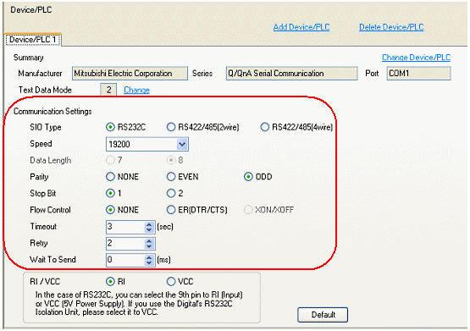
Task: Click into the Retry value field
Action: (x=126, y=244)
